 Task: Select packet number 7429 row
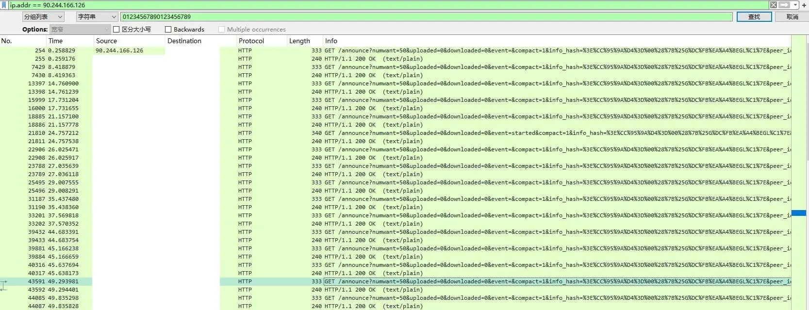396,67
